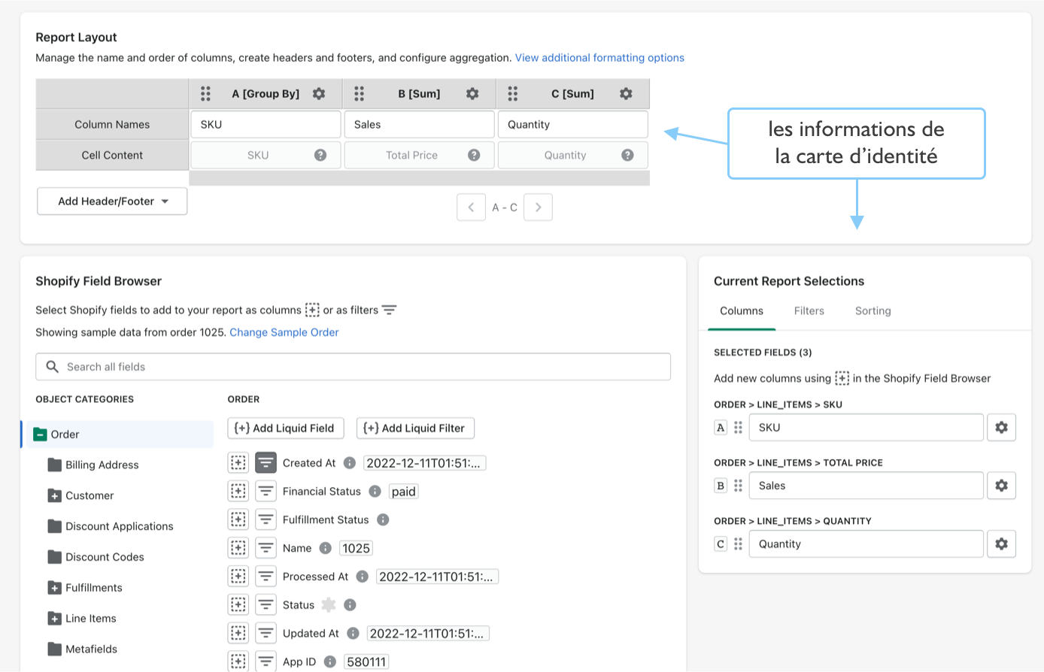Show info for App ID field
1044x672 pixels.
point(329,661)
